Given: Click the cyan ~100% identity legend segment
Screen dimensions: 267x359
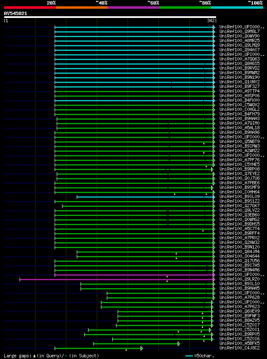Looking at the screenshot, I should (237, 8).
